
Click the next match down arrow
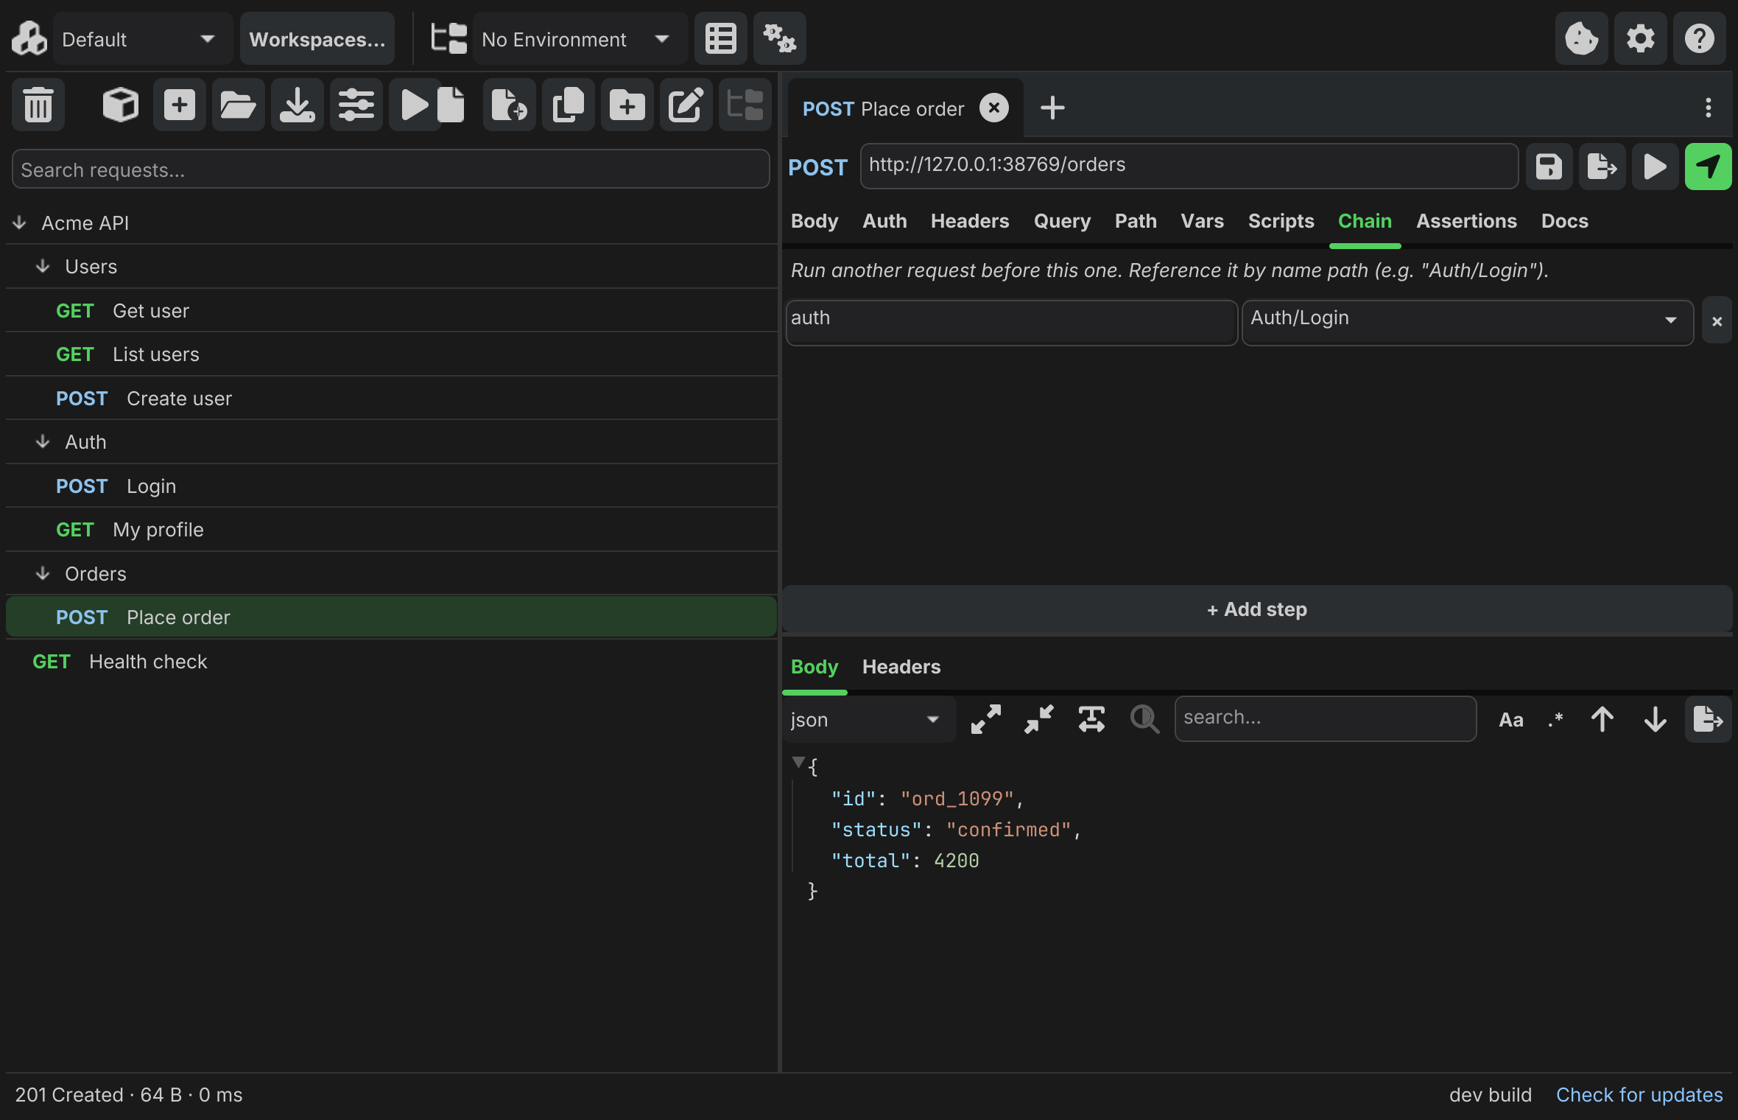pos(1655,719)
